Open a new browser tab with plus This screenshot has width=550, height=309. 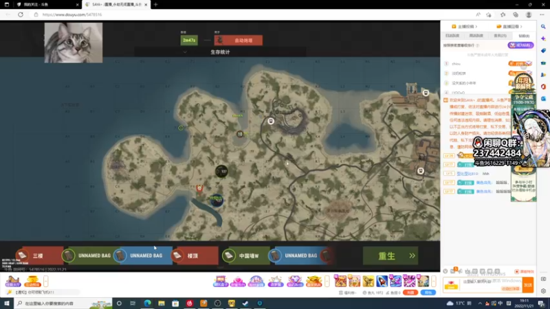point(155,5)
